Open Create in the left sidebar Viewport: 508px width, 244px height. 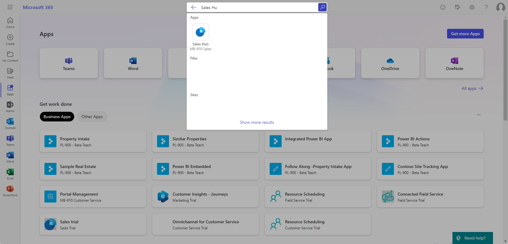[10, 40]
